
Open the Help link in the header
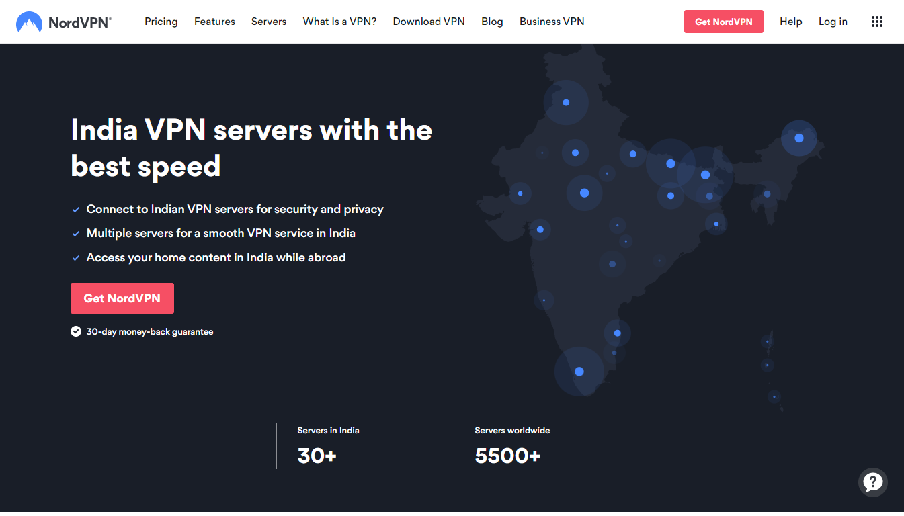(790, 21)
